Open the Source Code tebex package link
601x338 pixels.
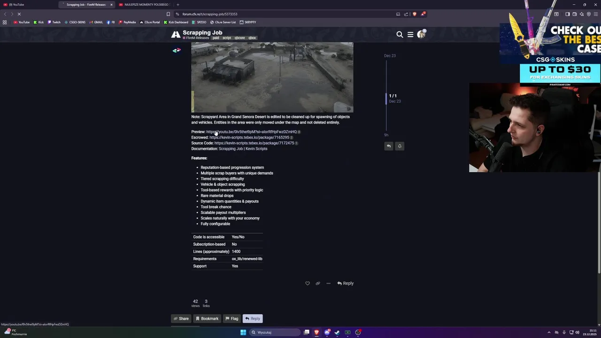point(254,143)
